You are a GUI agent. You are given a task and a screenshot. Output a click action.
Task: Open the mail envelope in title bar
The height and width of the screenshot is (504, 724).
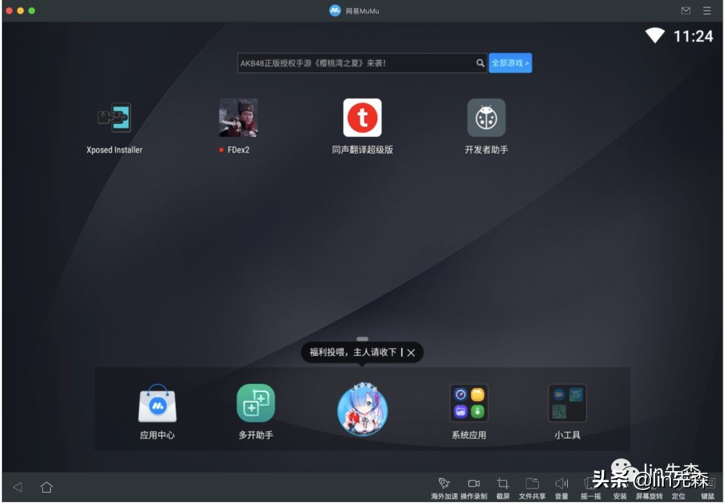point(686,11)
